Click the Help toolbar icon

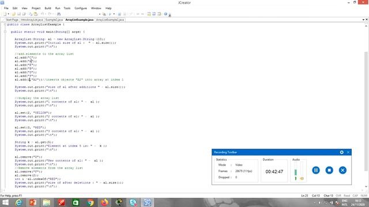pyautogui.click(x=165, y=14)
